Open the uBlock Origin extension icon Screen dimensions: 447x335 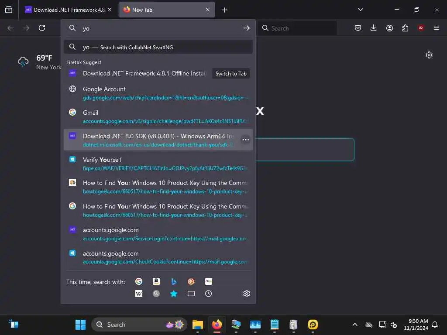(421, 28)
